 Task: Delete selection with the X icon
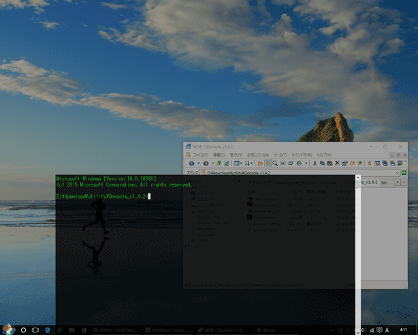pyautogui.click(x=337, y=163)
